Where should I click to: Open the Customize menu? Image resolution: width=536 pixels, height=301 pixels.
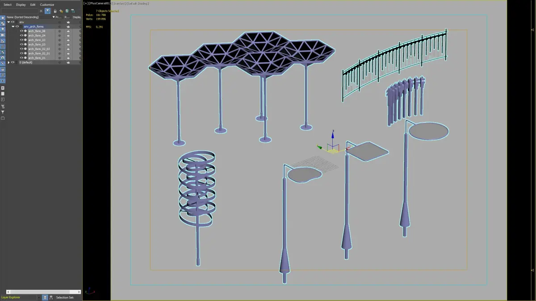click(47, 4)
